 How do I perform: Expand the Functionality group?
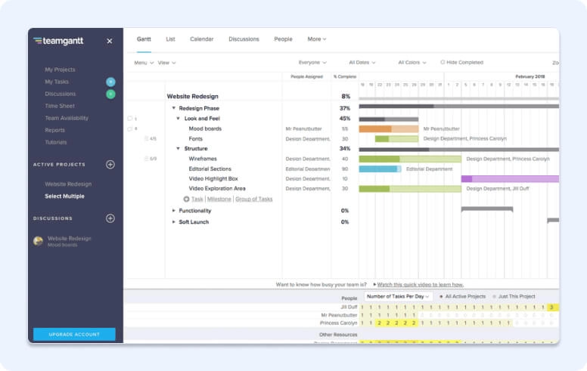pos(174,211)
